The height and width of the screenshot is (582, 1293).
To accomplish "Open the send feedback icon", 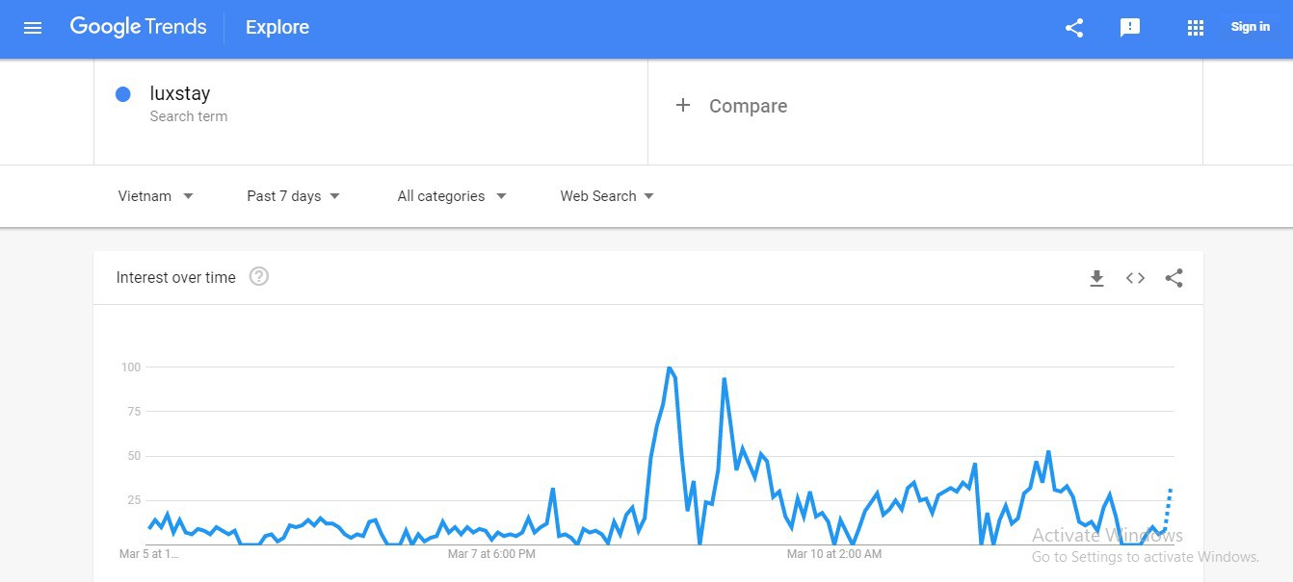I will (1130, 28).
